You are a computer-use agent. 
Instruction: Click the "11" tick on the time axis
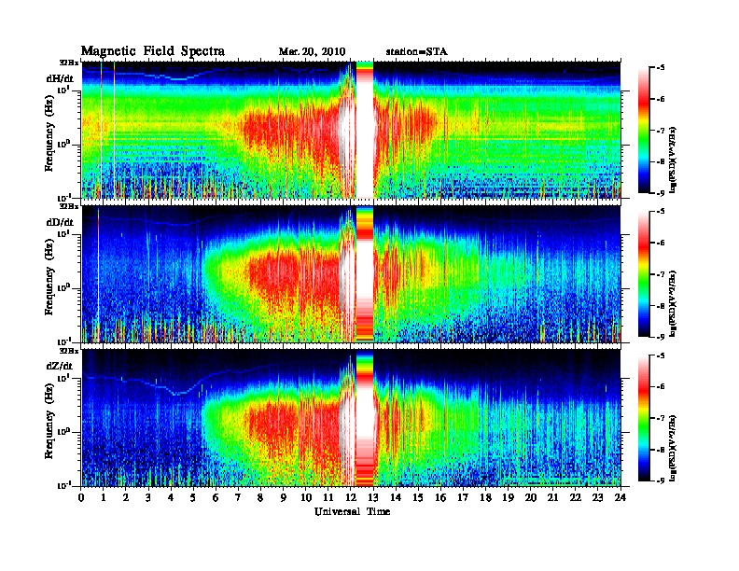[328, 497]
